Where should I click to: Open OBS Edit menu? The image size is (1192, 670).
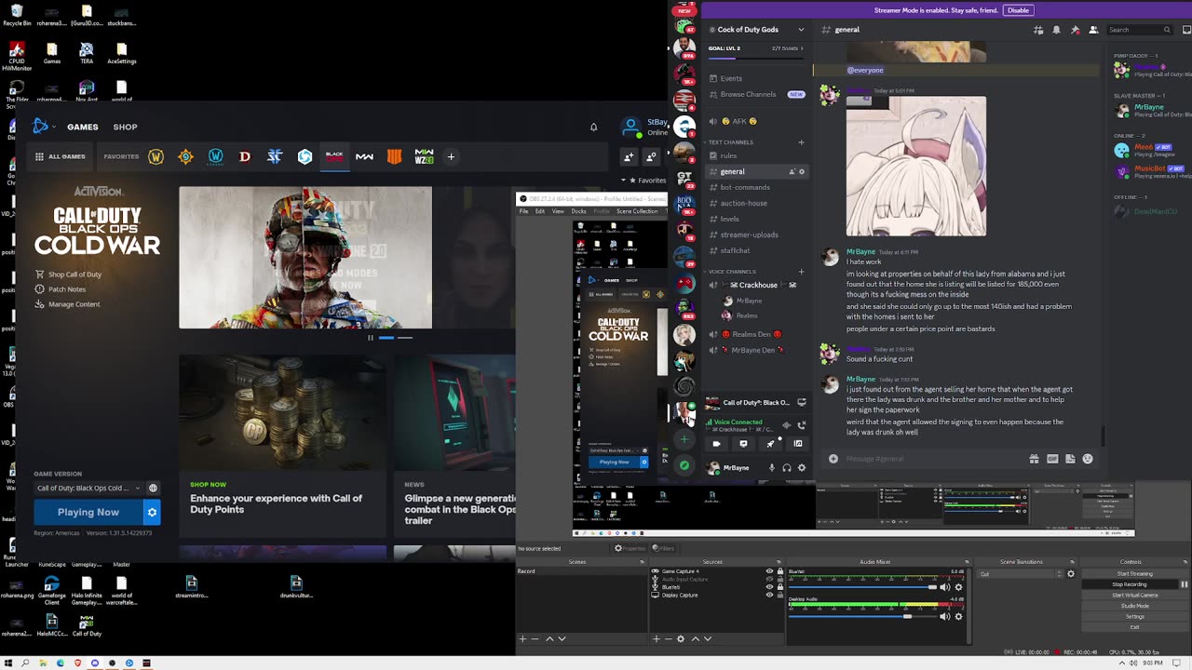tap(540, 211)
